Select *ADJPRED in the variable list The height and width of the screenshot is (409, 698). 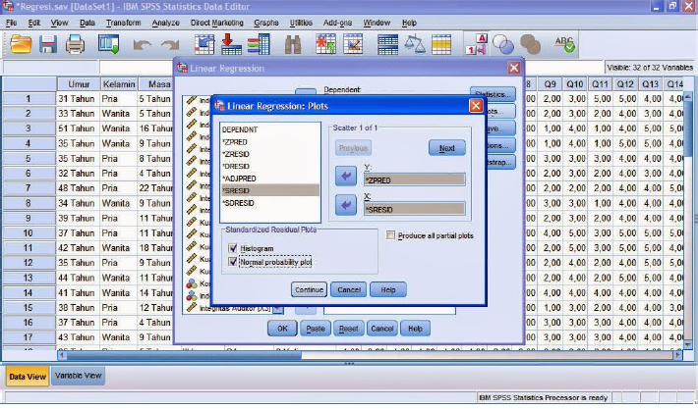tap(240, 179)
